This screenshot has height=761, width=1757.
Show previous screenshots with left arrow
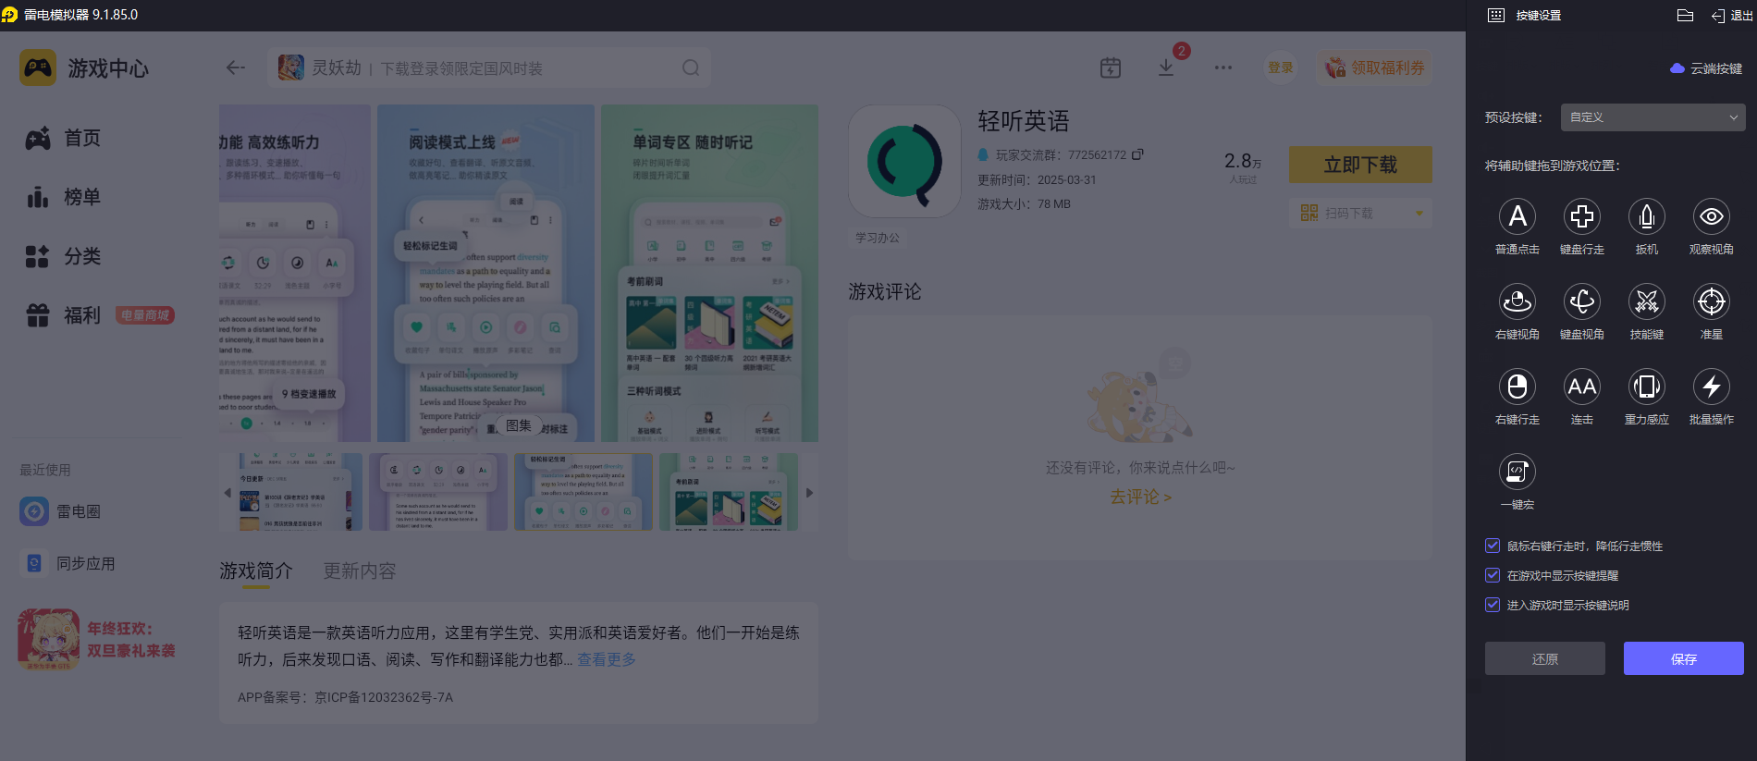tap(227, 493)
